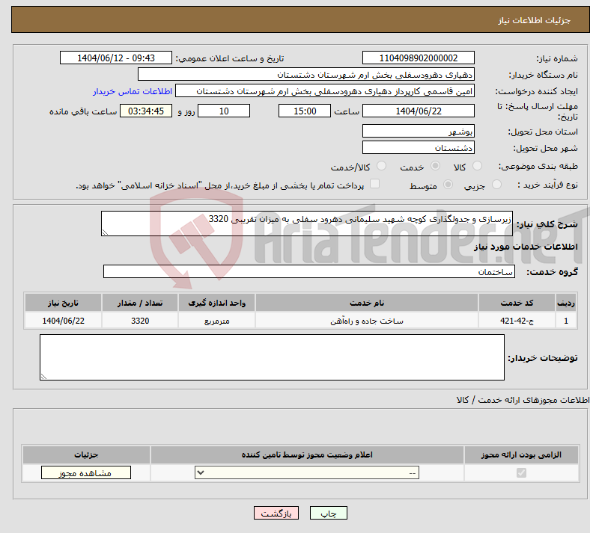Click the شرح کلی نیاز text area
590x533 pixels.
point(307,224)
